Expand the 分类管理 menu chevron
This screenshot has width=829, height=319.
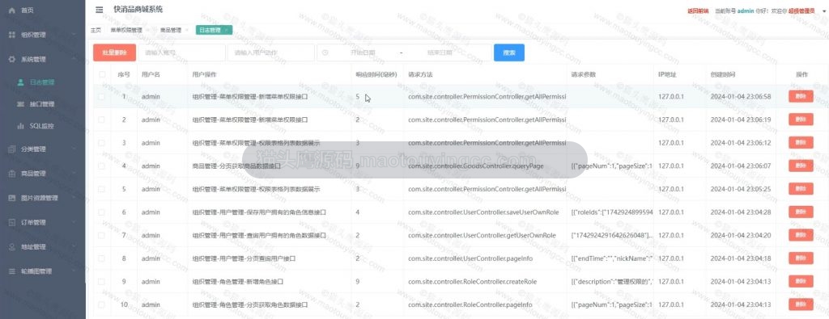[x=74, y=149]
